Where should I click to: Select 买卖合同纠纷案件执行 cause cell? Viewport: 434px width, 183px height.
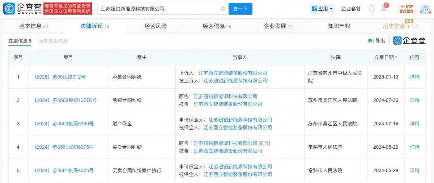click(142, 170)
